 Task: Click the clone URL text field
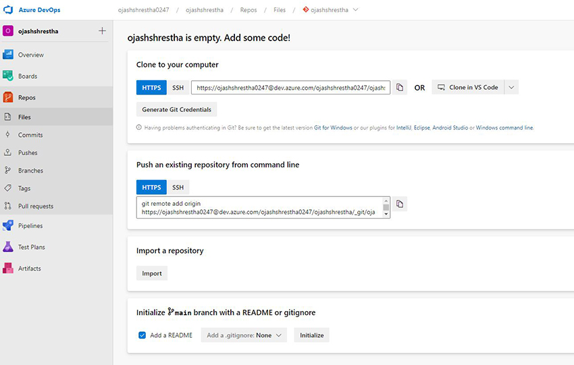(x=290, y=88)
